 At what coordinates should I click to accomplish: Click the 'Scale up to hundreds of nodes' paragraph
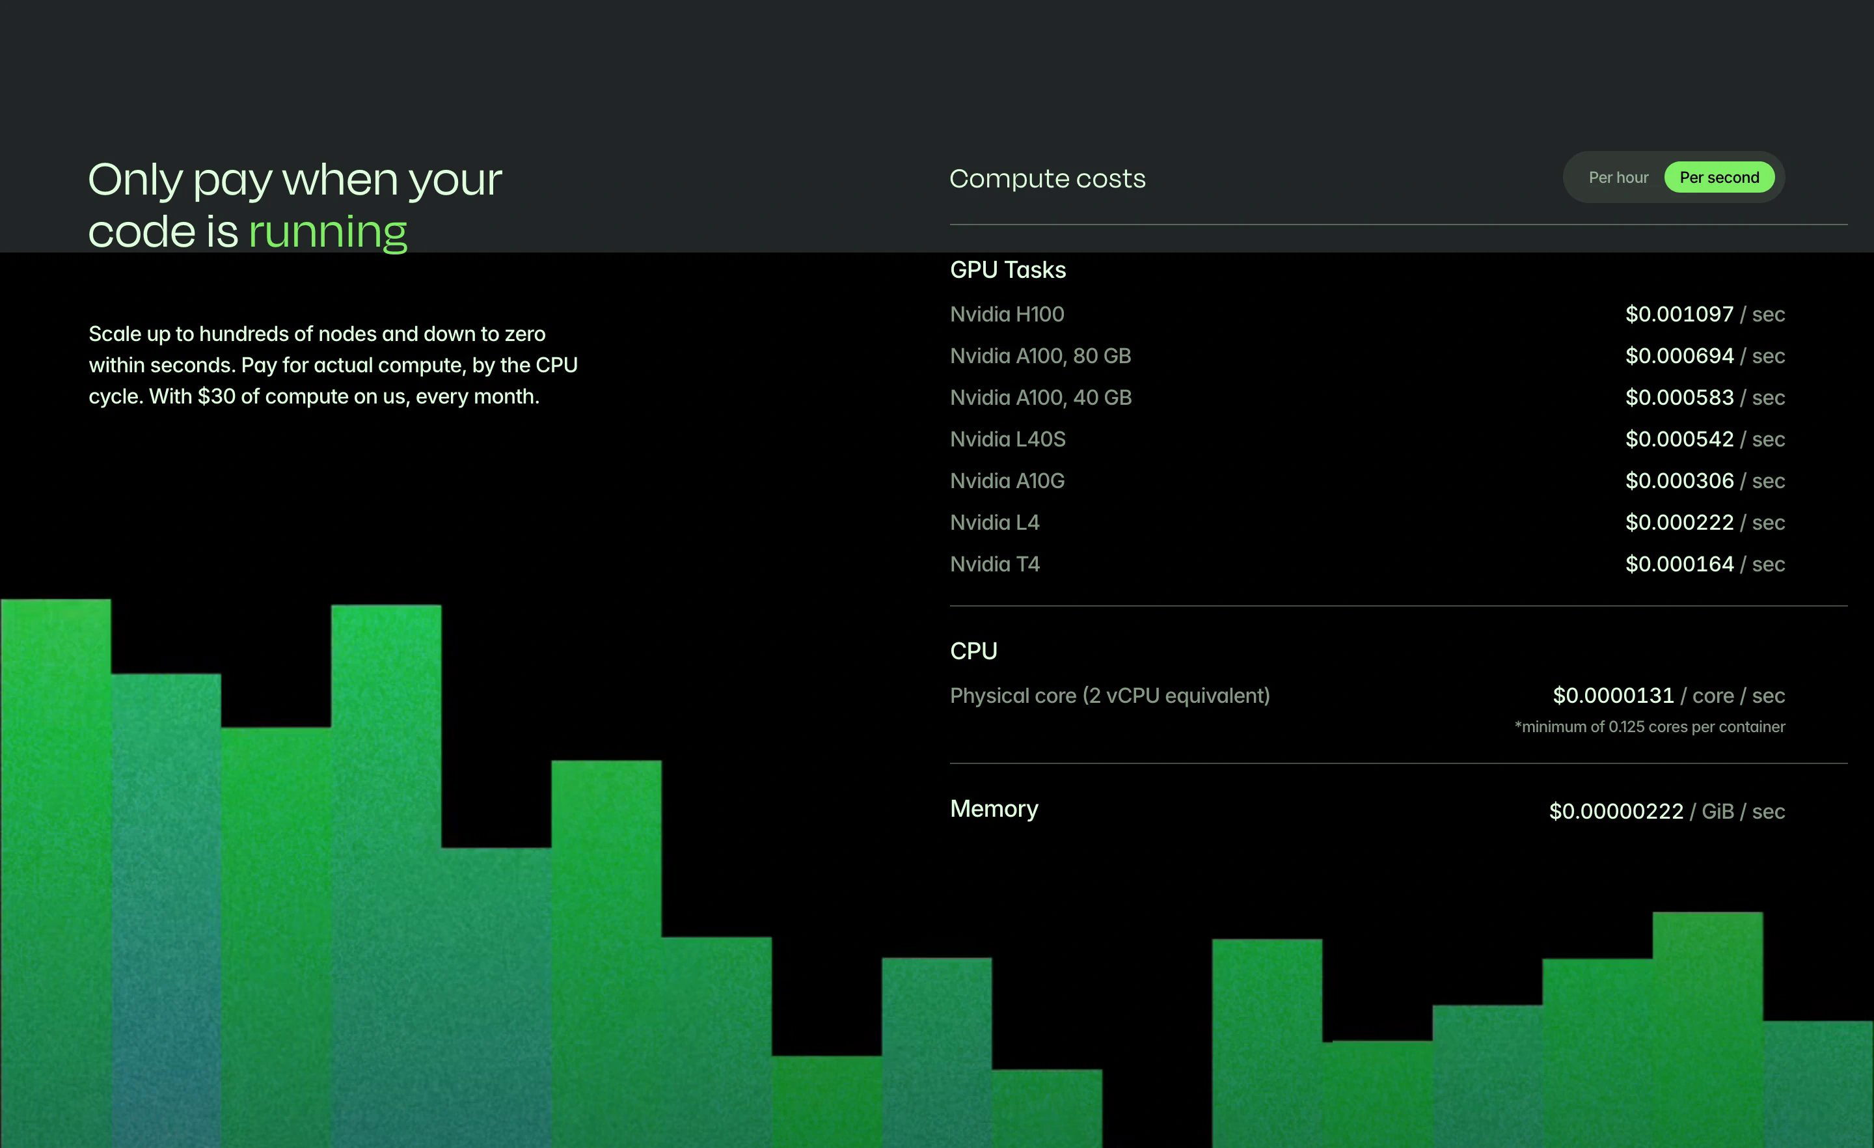[333, 365]
